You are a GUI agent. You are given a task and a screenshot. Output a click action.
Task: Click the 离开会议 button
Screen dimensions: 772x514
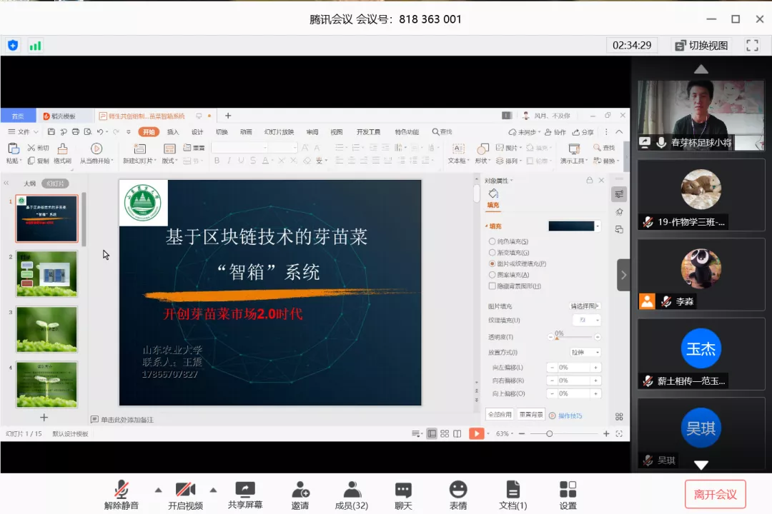(x=715, y=494)
